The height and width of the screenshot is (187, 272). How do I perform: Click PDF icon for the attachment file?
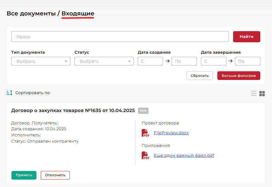145,156
